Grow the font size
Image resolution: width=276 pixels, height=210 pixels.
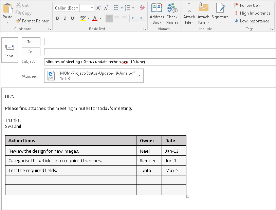(98, 8)
